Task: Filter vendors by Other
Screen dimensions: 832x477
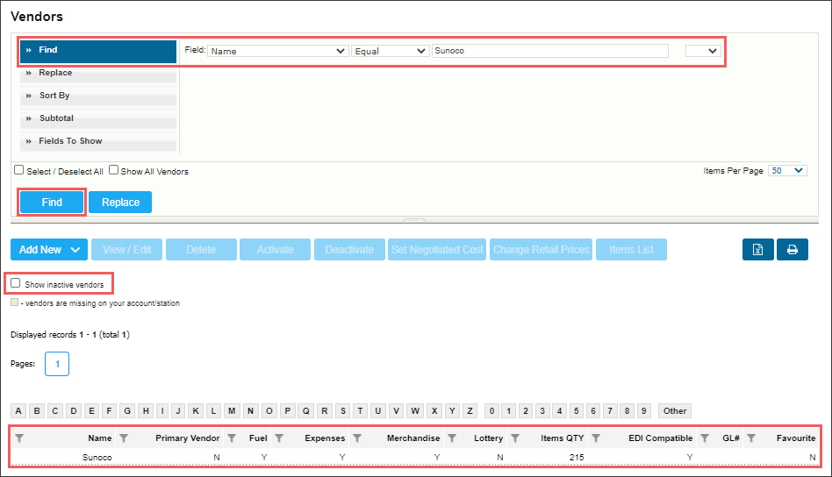Action: click(x=674, y=410)
